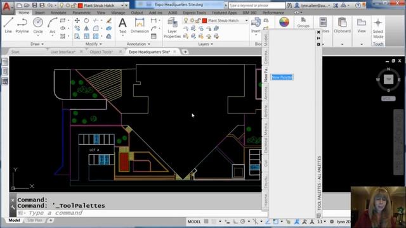Expand the Modify panel
406x228 pixels.
pos(93,44)
